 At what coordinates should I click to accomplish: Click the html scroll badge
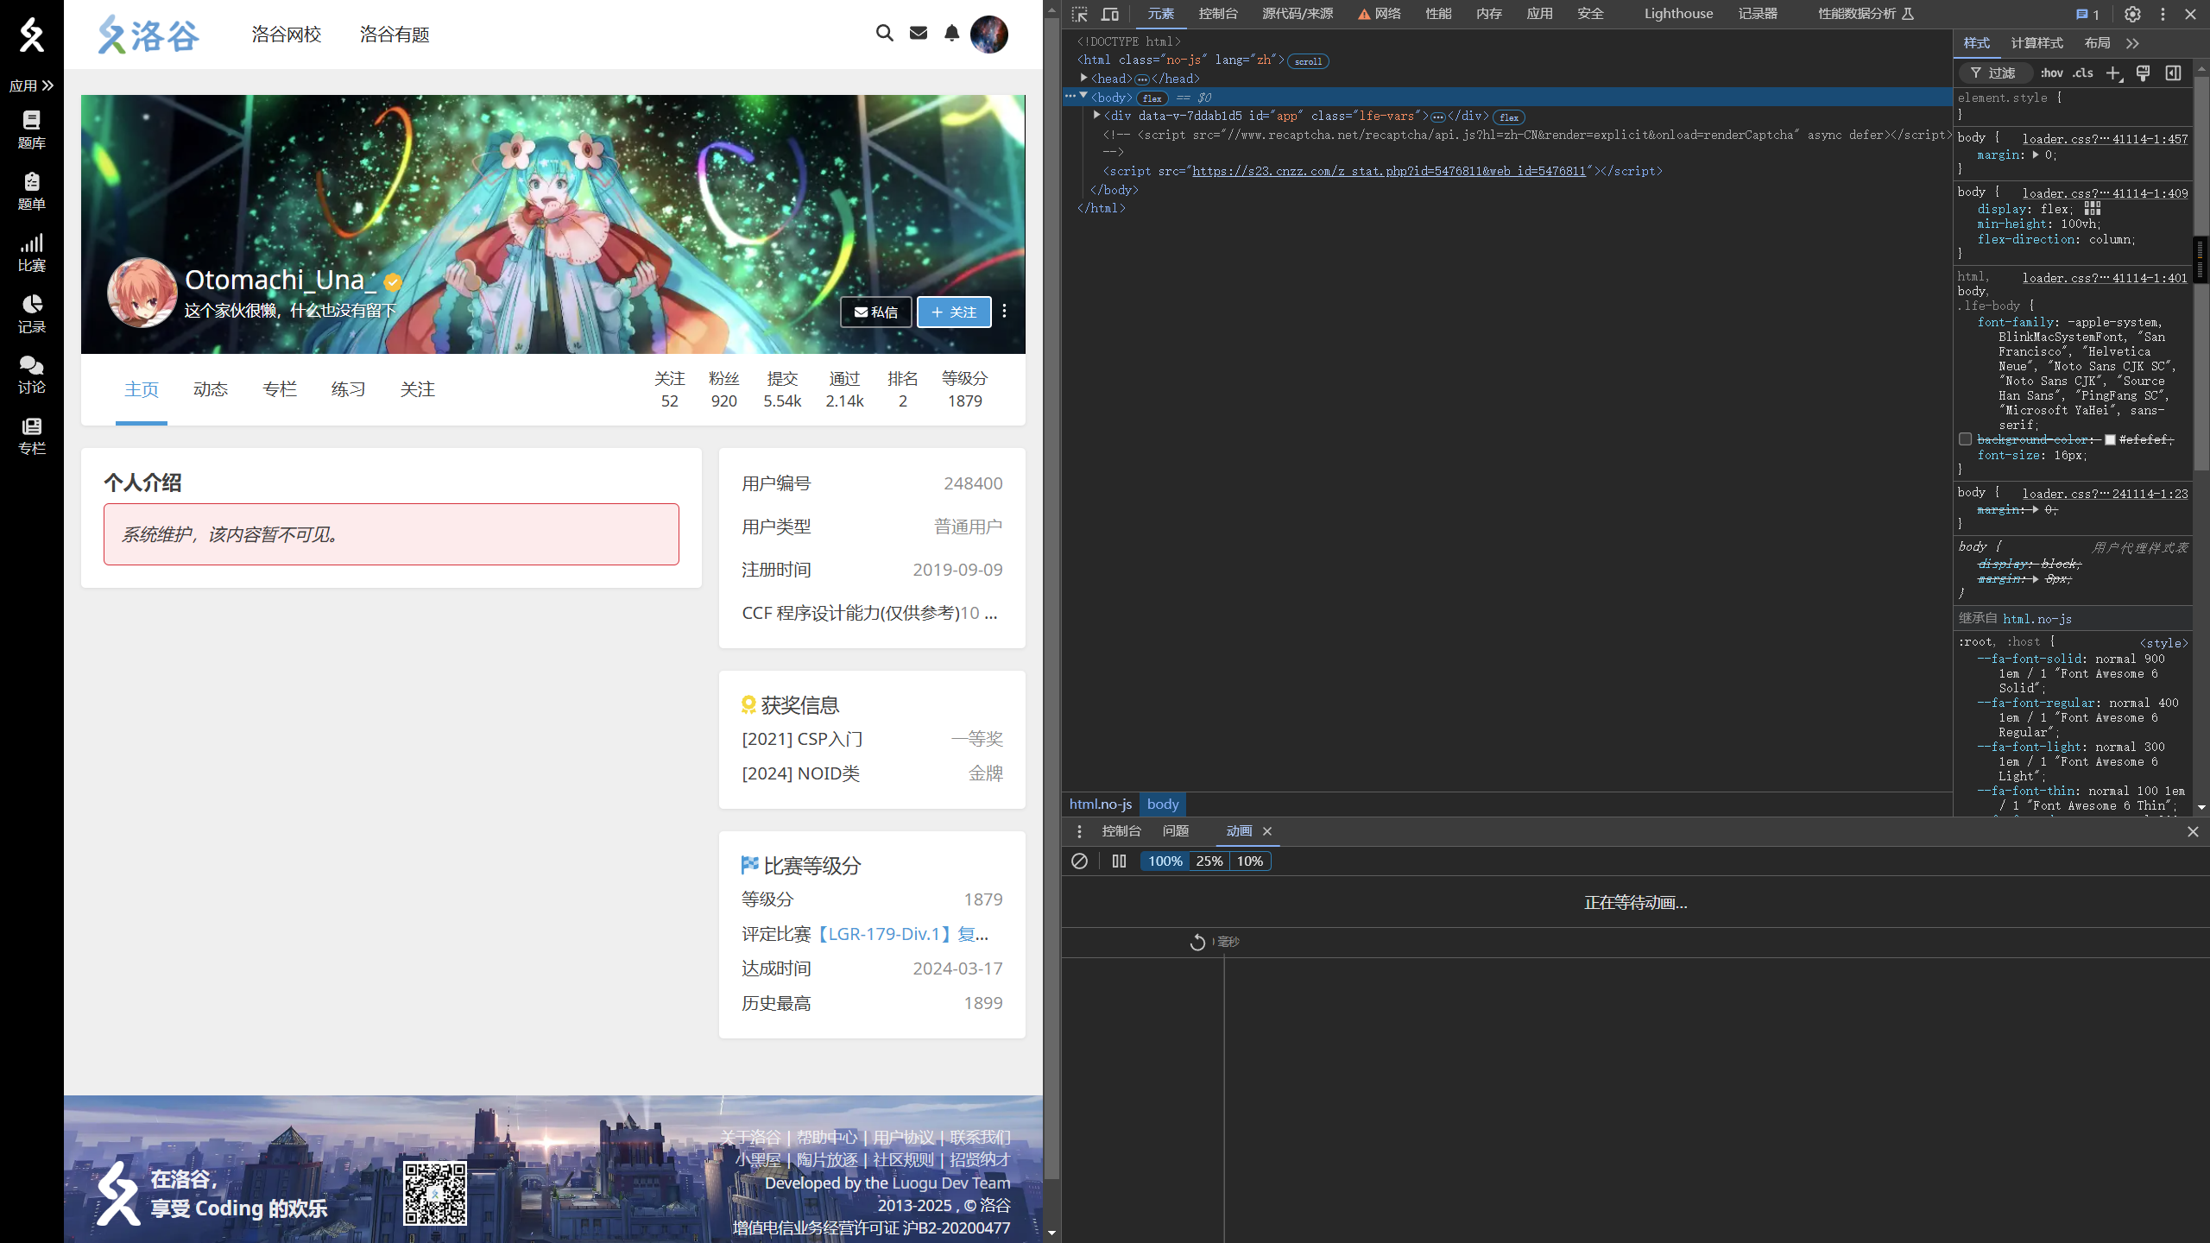coord(1308,61)
